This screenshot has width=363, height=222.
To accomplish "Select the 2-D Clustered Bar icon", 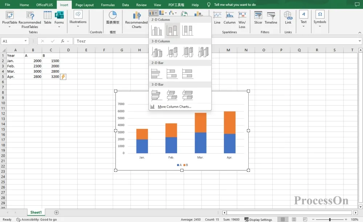I will coord(157,74).
